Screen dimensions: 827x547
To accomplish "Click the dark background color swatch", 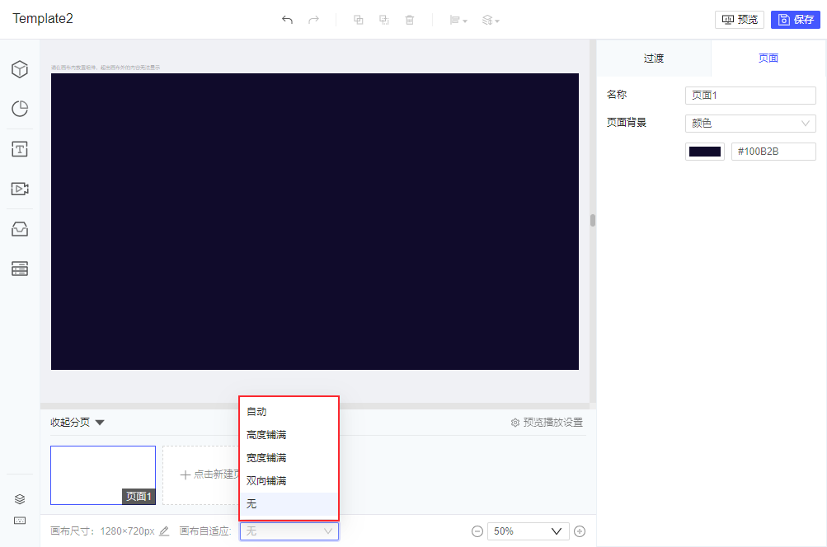I will click(x=705, y=152).
